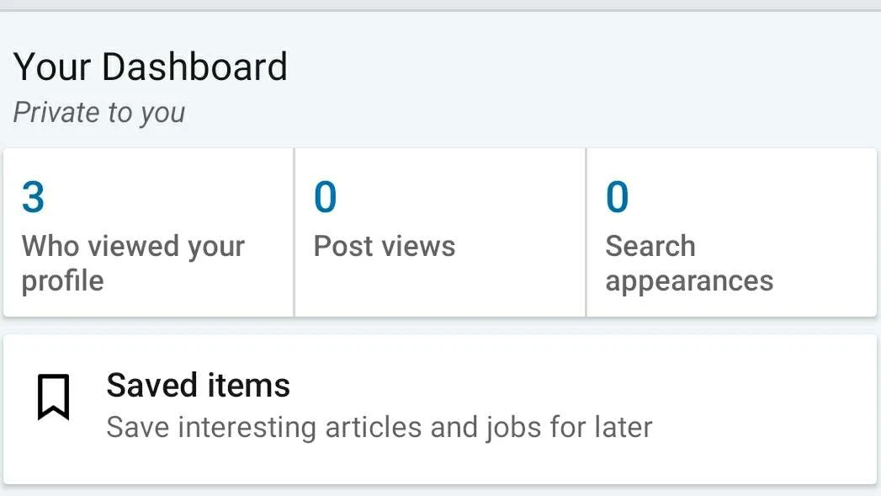Image resolution: width=881 pixels, height=496 pixels.
Task: Click the "Post views" text label
Action: point(384,246)
